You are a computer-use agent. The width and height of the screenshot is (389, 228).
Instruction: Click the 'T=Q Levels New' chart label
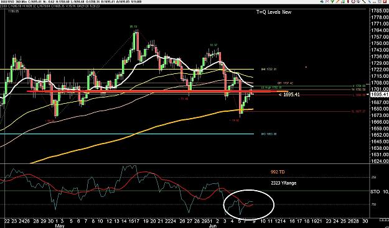coord(274,12)
